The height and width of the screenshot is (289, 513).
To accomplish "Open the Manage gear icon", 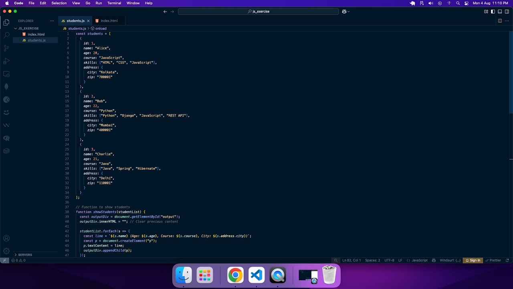I will tap(6, 251).
